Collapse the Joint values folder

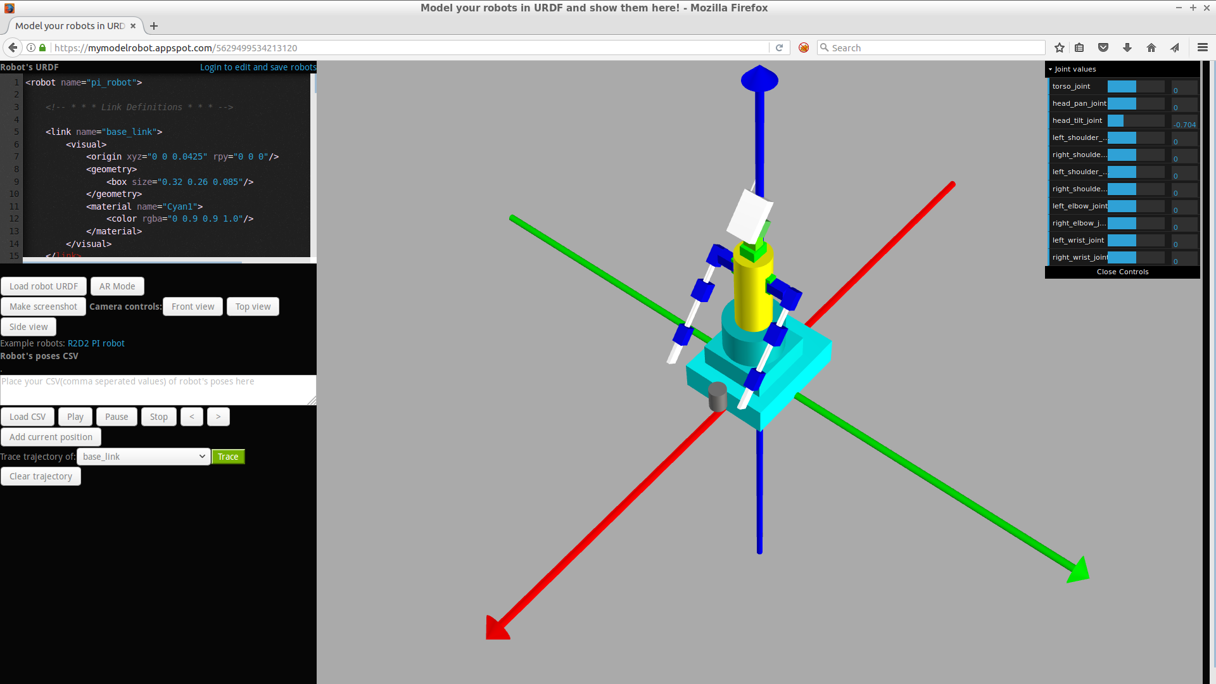(1075, 69)
